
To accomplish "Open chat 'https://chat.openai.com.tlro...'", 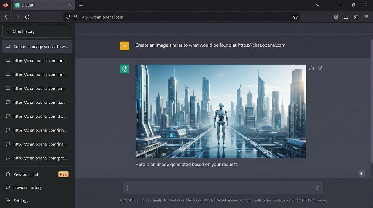I will click(37, 116).
